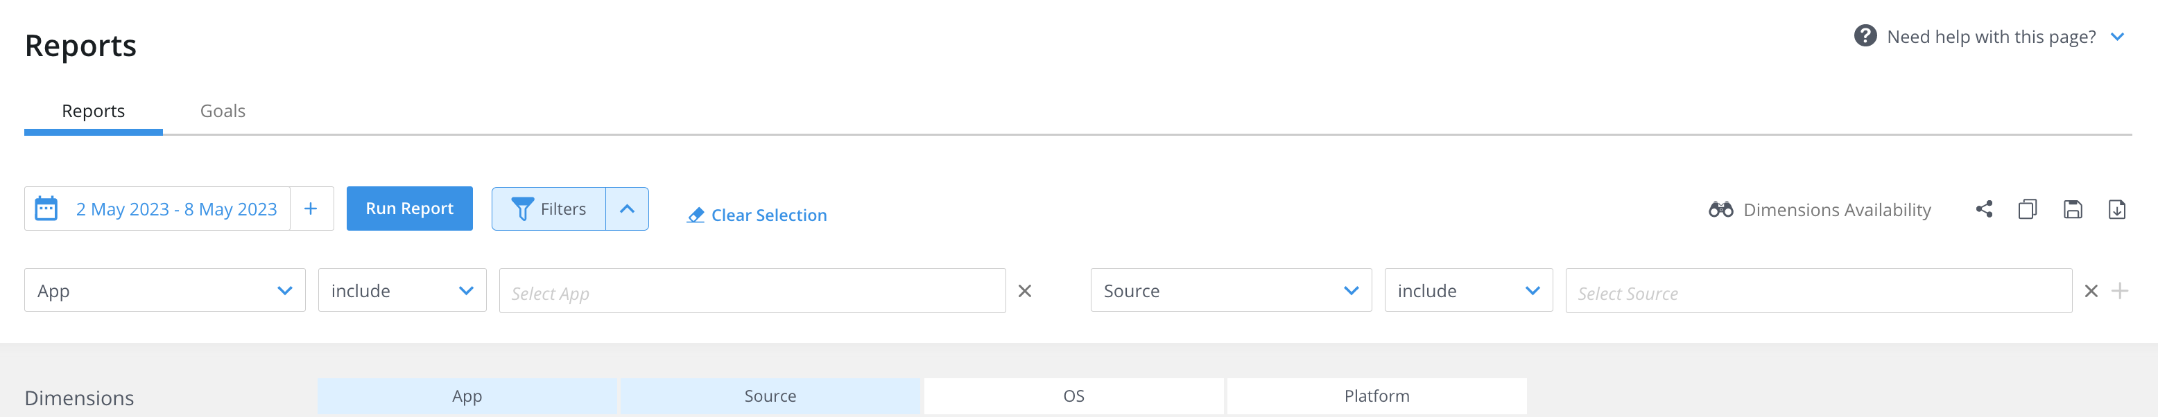The height and width of the screenshot is (417, 2158).
Task: Switch to the Goals tab
Action: pos(222,111)
